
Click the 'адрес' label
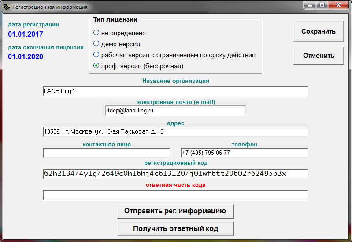point(175,123)
